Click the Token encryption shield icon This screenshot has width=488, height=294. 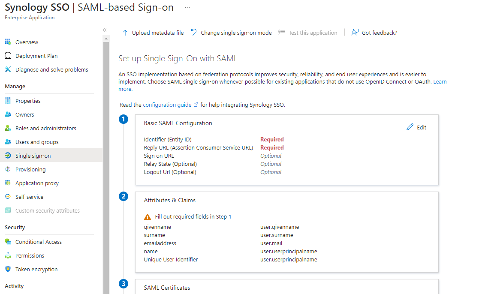tap(8, 269)
